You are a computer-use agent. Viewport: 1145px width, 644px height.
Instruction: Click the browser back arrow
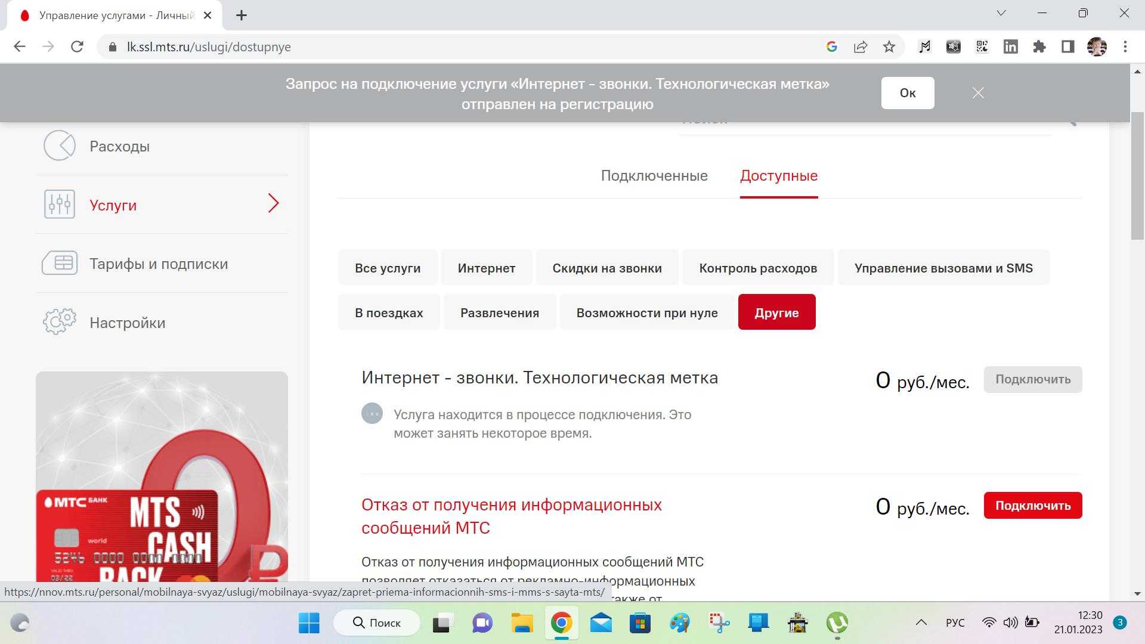[x=20, y=47]
